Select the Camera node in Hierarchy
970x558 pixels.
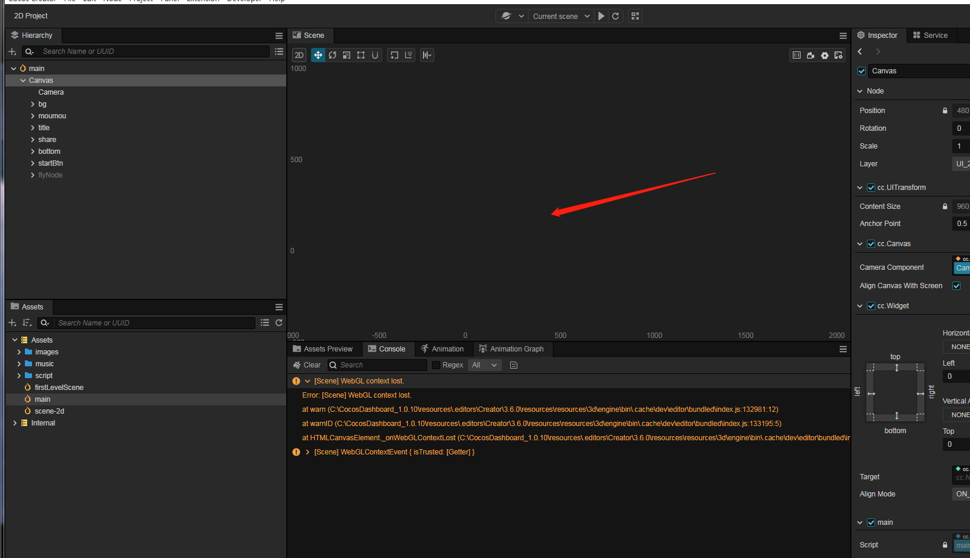click(51, 92)
